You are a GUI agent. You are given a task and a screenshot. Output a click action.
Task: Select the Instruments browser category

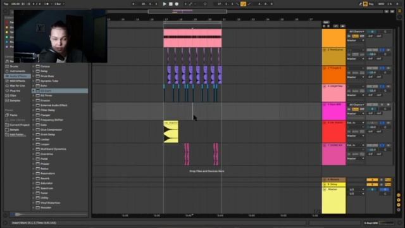(x=17, y=71)
